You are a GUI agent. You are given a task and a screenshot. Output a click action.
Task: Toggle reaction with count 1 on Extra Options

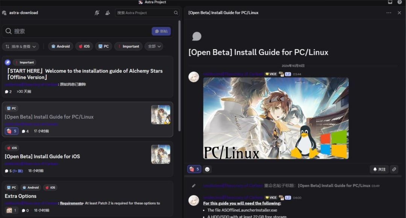(x=12, y=210)
